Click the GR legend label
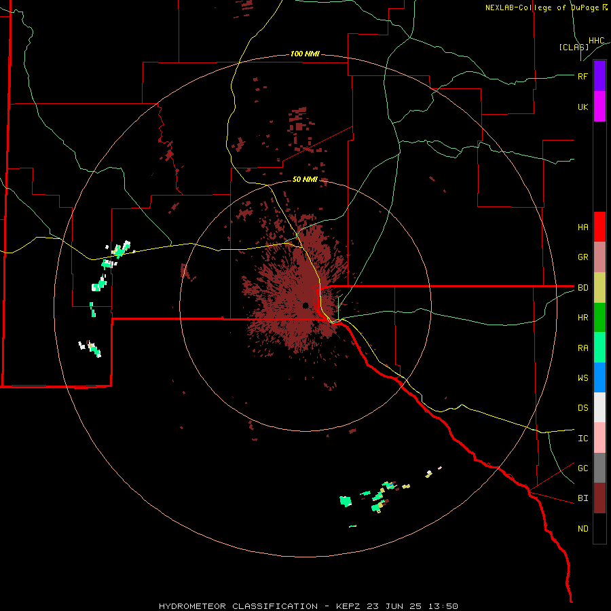 [x=582, y=257]
